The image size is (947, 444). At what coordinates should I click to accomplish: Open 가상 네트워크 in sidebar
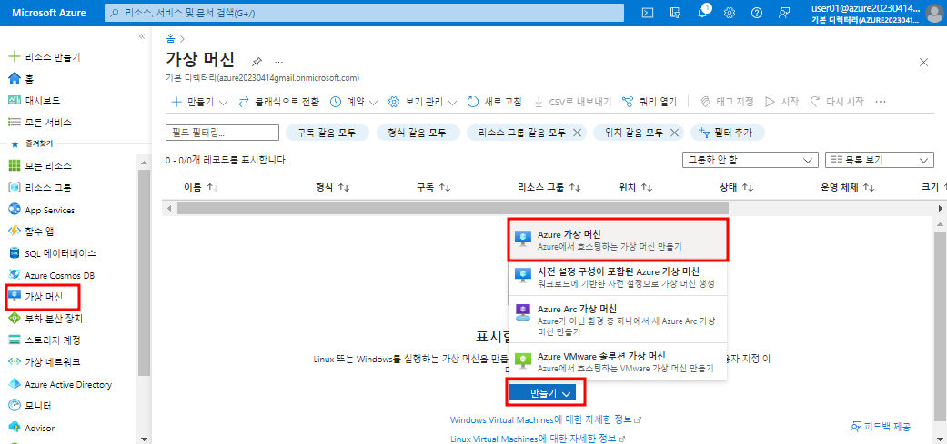pos(44,362)
